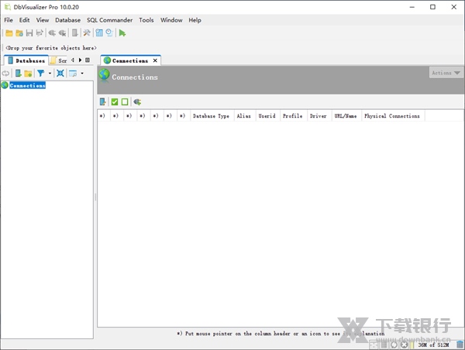Sort by Database Type column header
The height and width of the screenshot is (350, 465).
pyautogui.click(x=211, y=116)
